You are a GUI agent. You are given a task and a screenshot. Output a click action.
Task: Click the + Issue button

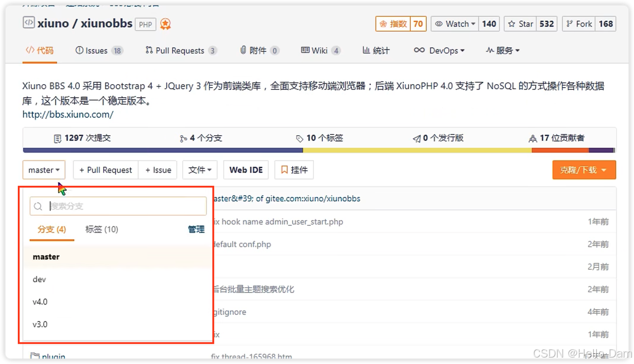point(158,170)
